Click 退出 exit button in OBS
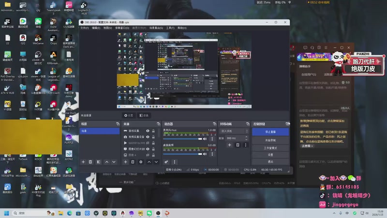Image resolution: width=387 pixels, height=218 pixels. pyautogui.click(x=270, y=162)
